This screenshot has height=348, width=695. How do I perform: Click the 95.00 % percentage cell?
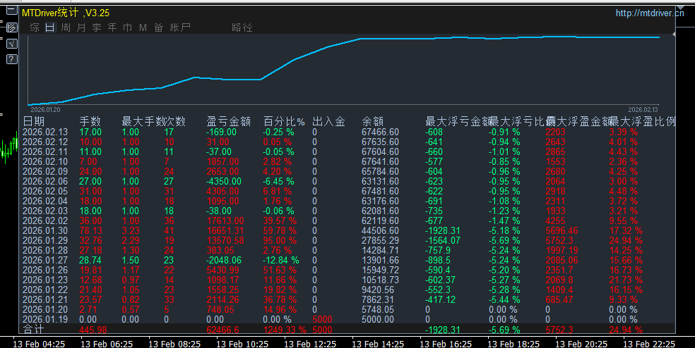(x=280, y=240)
